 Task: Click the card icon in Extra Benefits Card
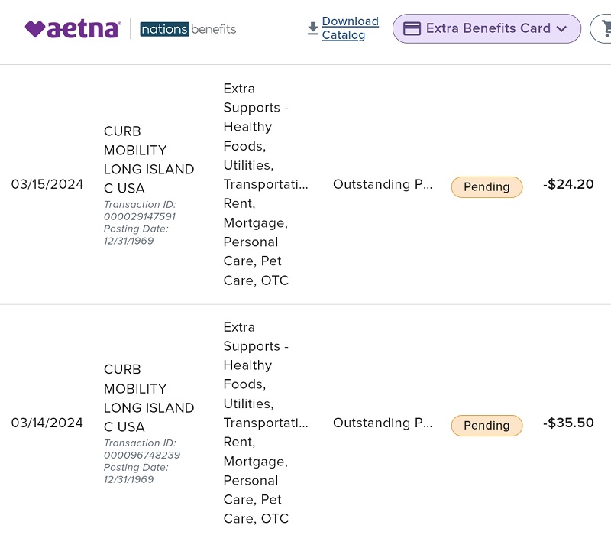point(412,28)
